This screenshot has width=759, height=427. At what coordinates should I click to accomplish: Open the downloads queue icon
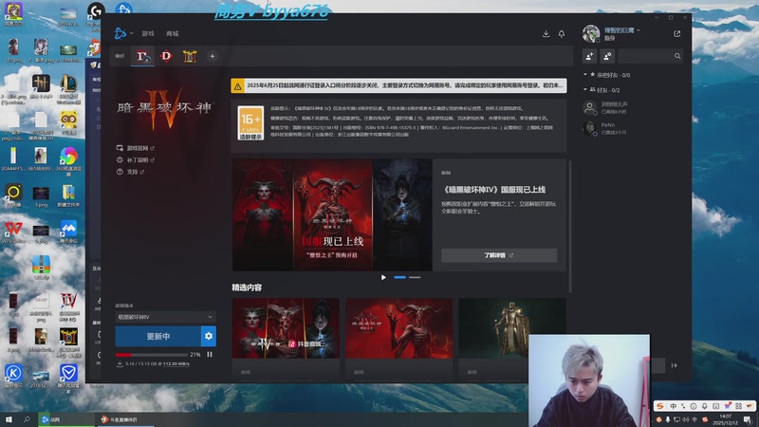546,33
